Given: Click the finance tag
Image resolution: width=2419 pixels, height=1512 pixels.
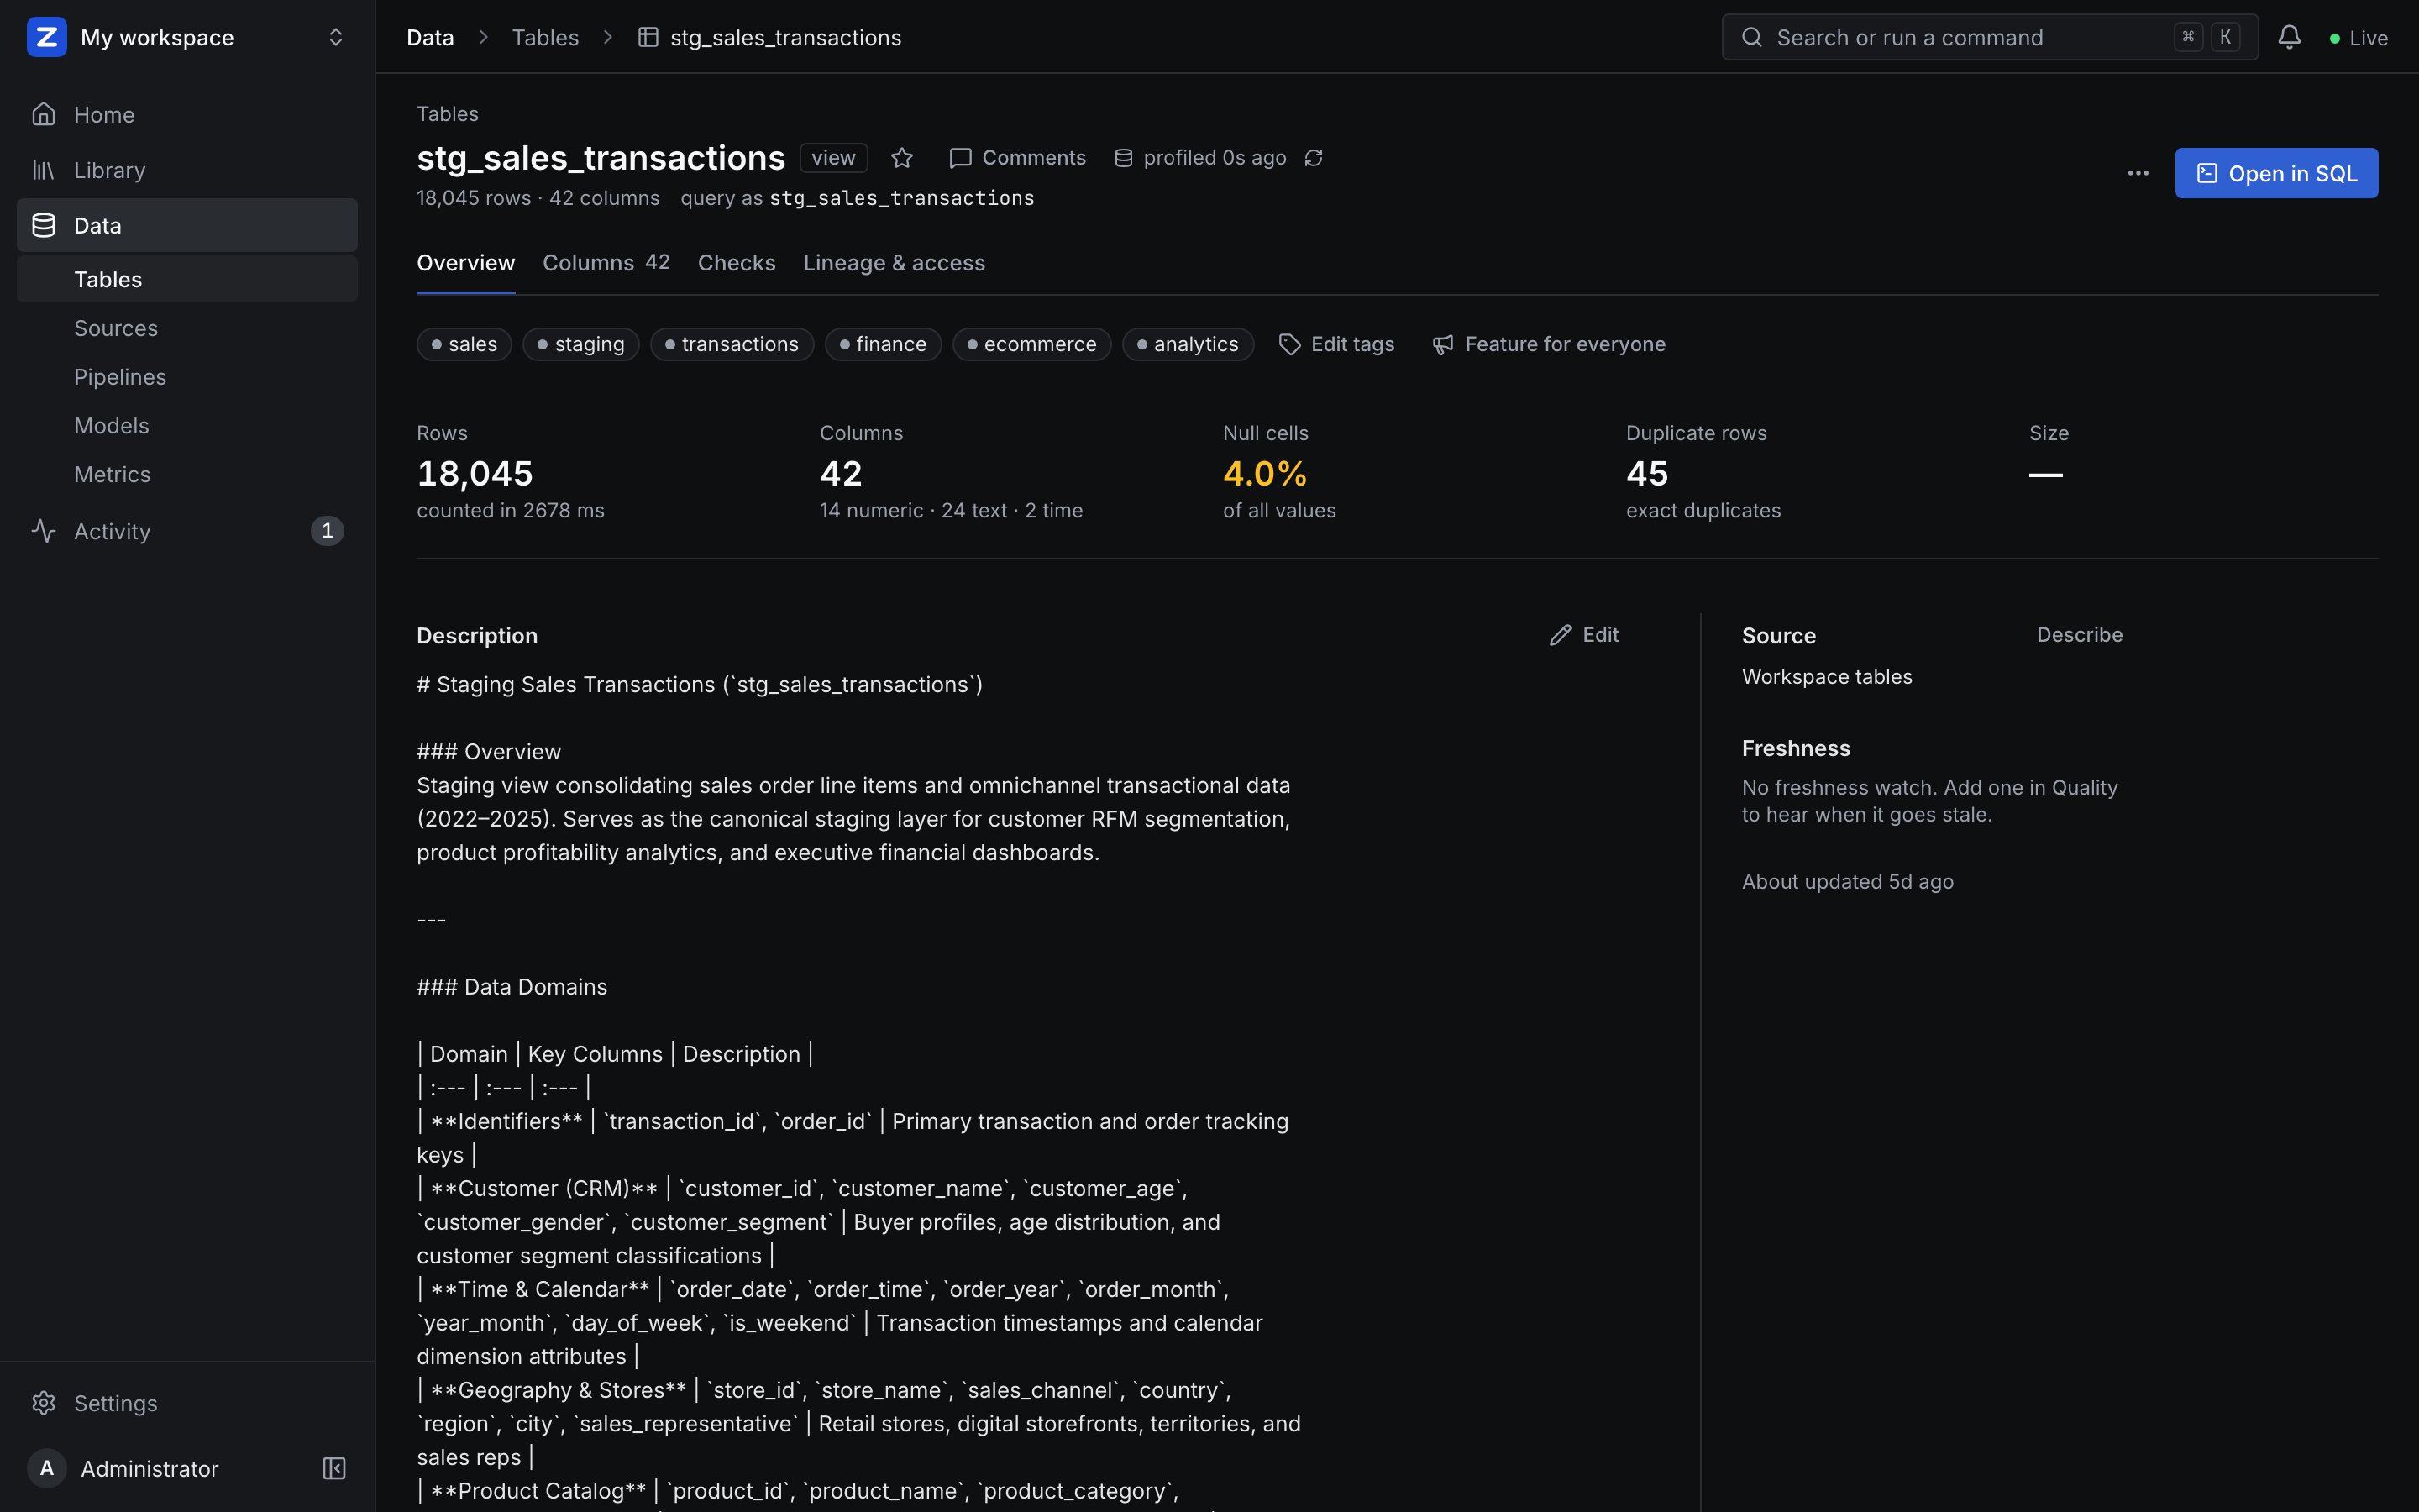Looking at the screenshot, I should coord(883,344).
